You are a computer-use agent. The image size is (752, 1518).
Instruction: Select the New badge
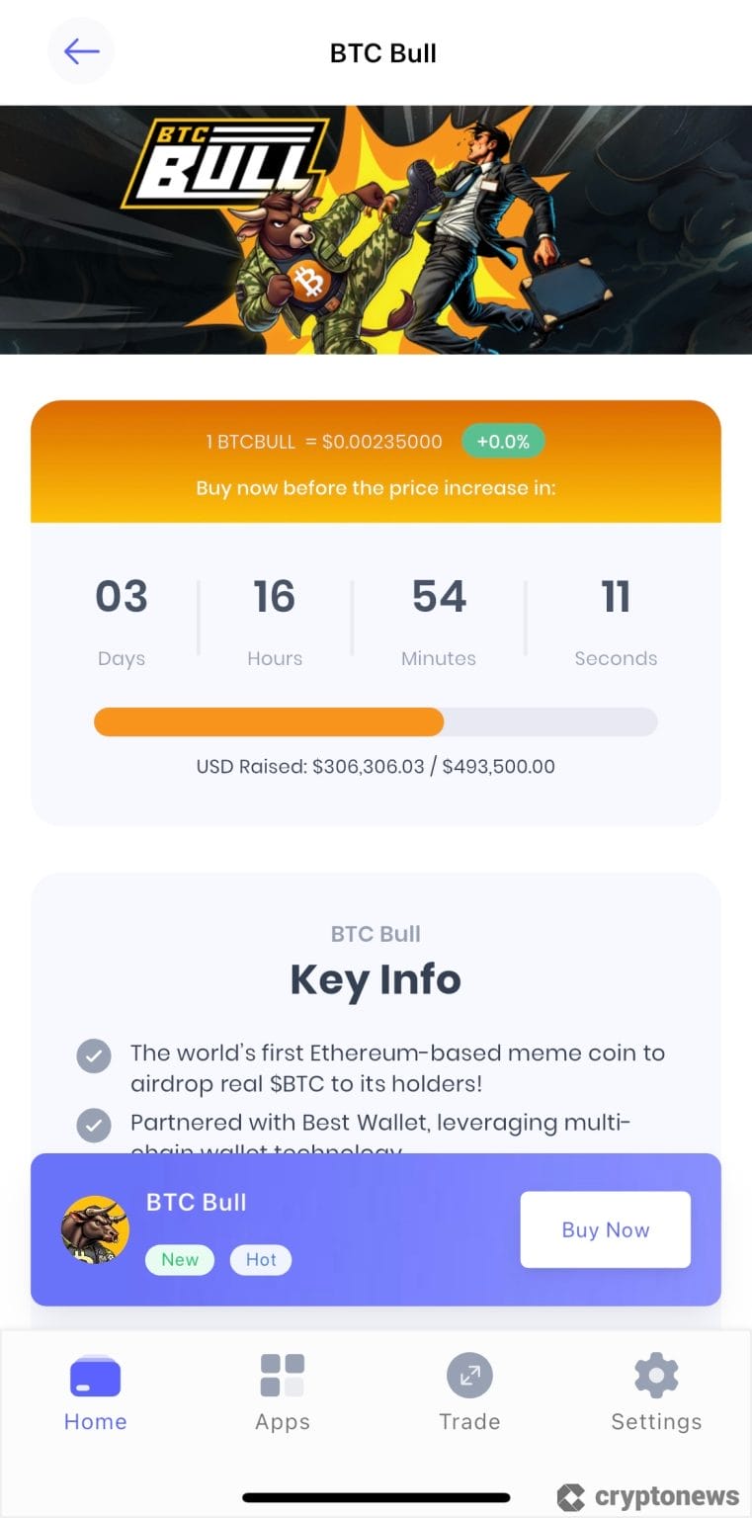point(179,1259)
